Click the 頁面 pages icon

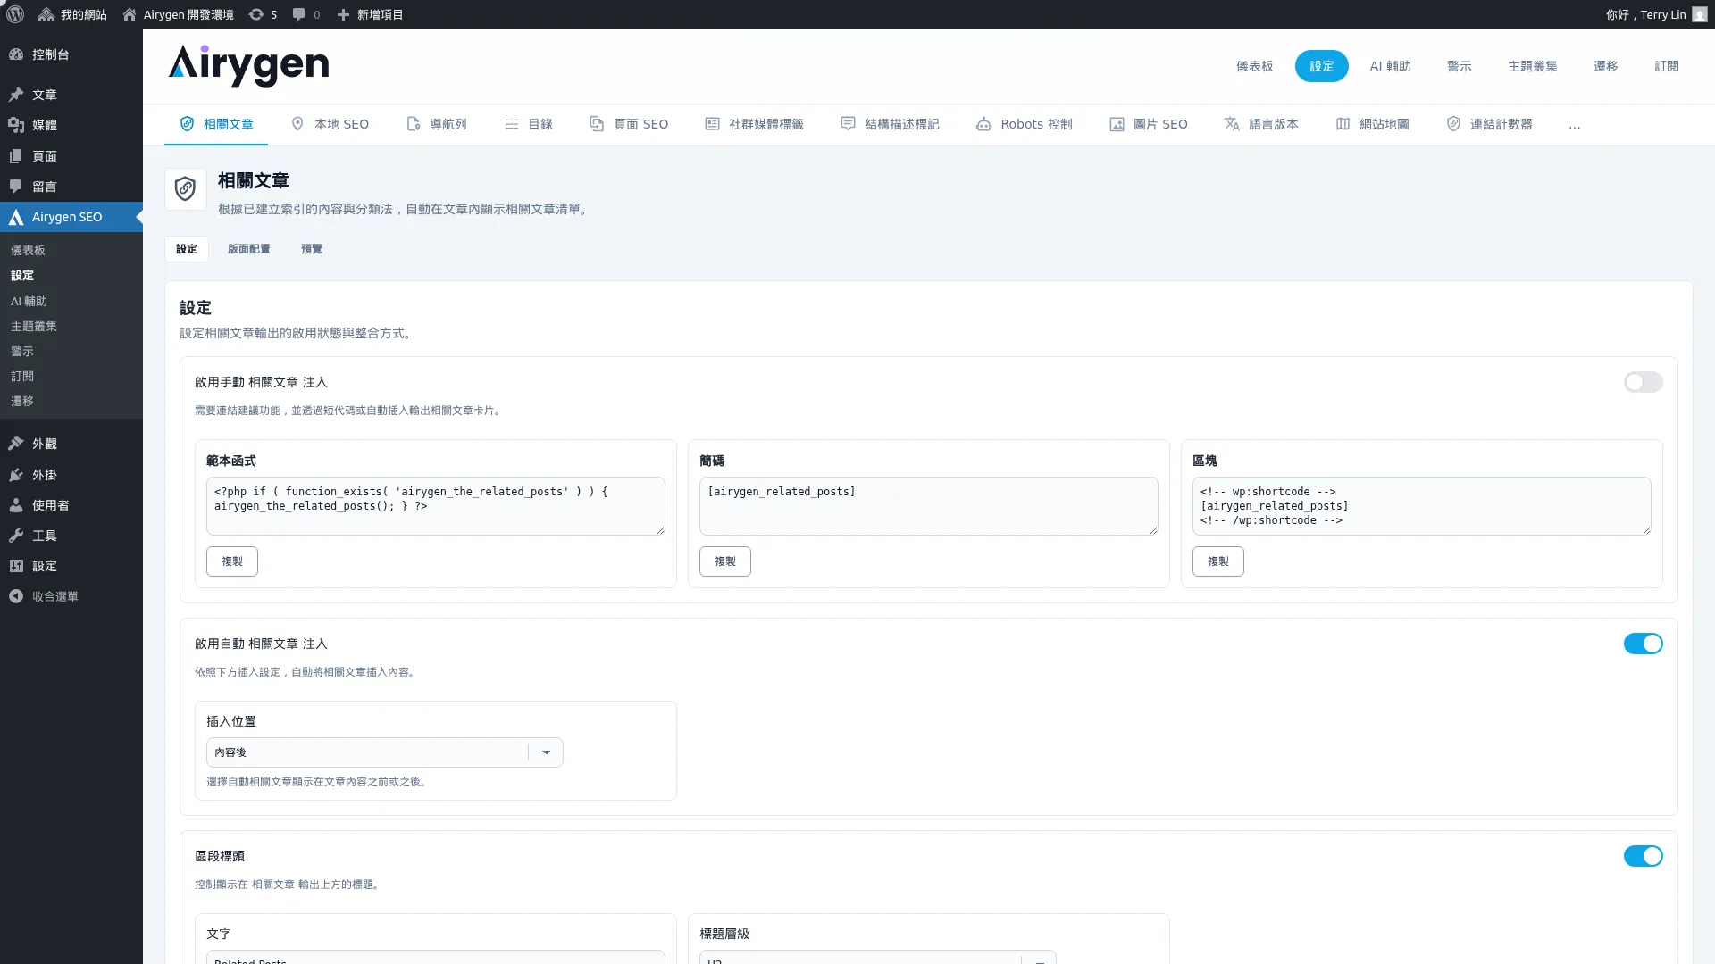coord(16,156)
